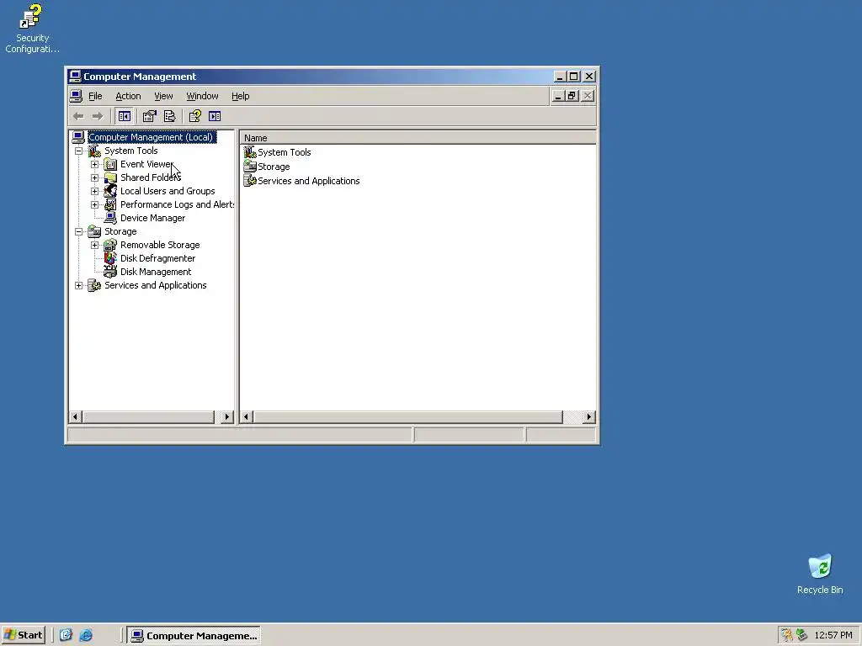Click right scroll arrow of list pane
The image size is (862, 646).
pos(589,417)
